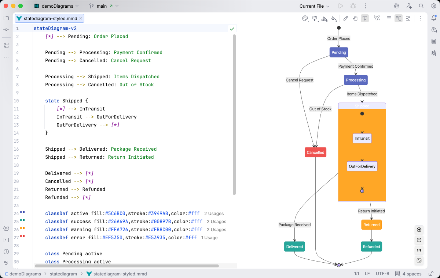Open the Services tool window
Image resolution: width=440 pixels, height=278 pixels.
6,228
